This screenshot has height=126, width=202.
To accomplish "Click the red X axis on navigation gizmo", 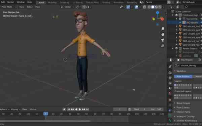I will click(162, 19).
